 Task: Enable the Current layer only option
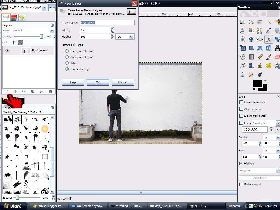tap(241, 102)
